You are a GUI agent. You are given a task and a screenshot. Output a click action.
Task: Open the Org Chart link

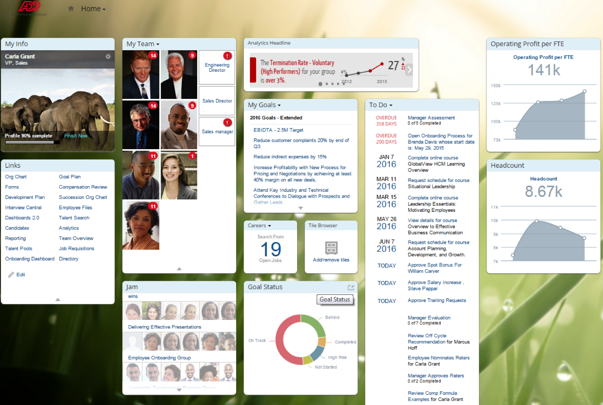(x=16, y=177)
